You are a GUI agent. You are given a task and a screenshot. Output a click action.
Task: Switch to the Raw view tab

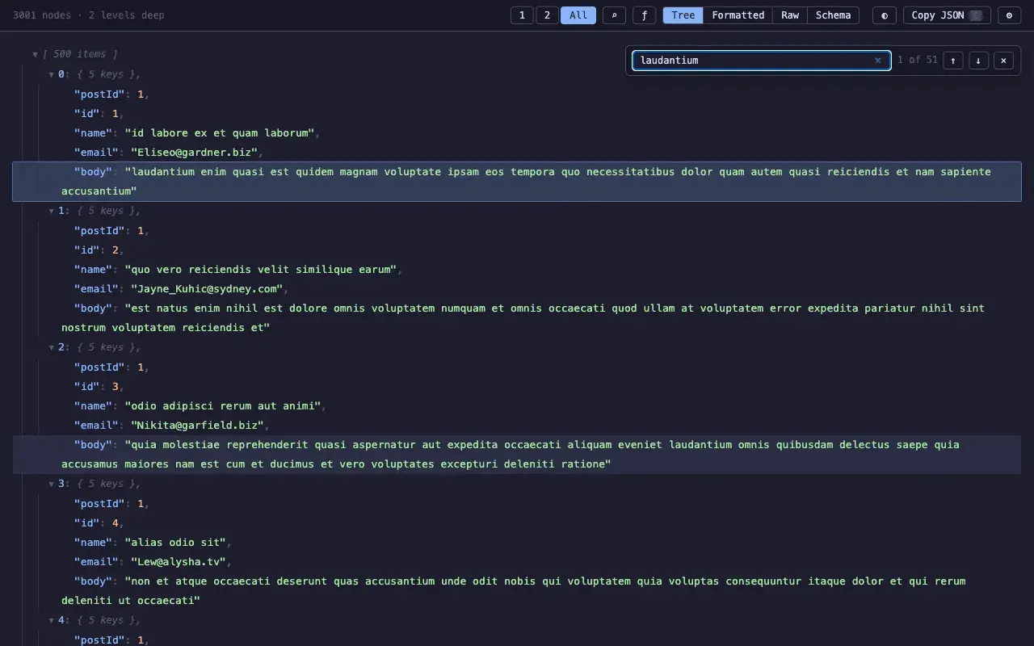coord(790,15)
